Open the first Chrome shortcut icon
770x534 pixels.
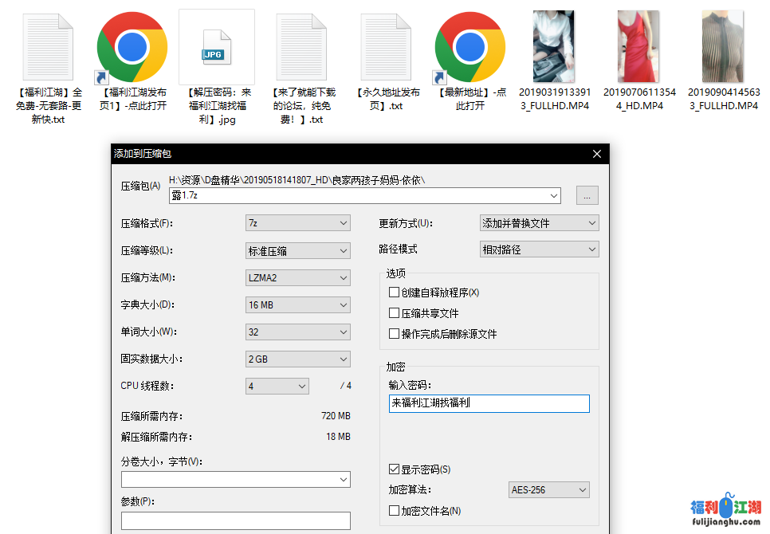coord(132,48)
